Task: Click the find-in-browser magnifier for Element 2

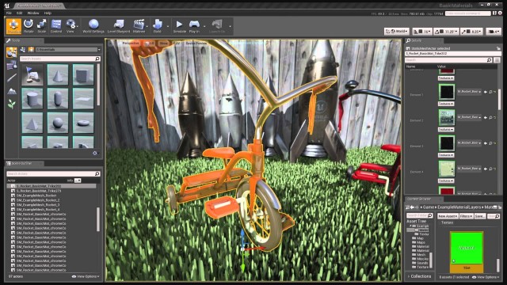Action: (490, 118)
